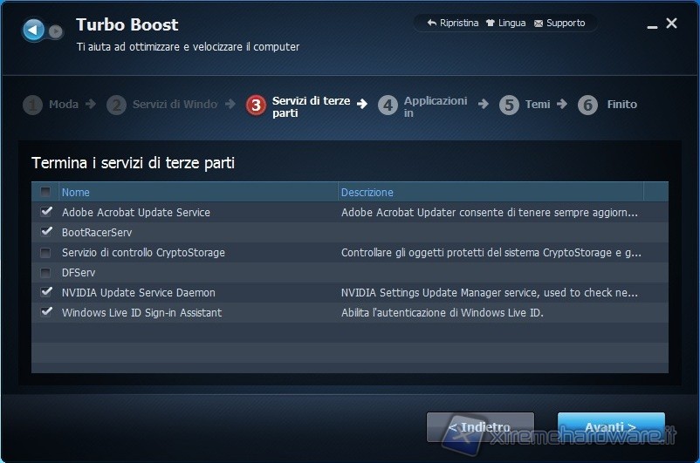Click the step 2 number circle
700x463 pixels.
pos(116,106)
